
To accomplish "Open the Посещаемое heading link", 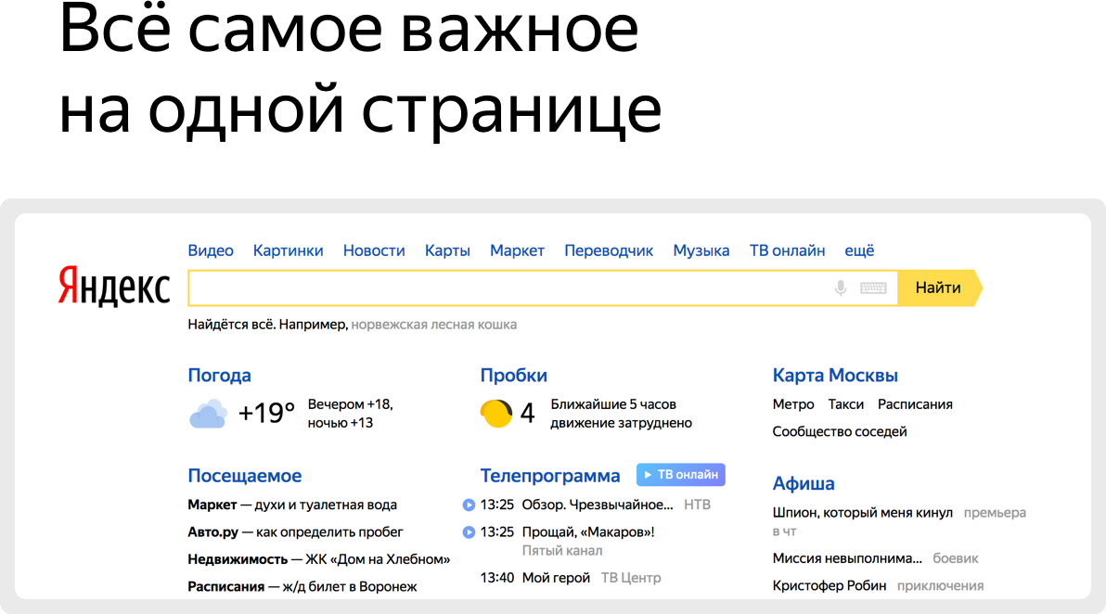I will coord(245,476).
